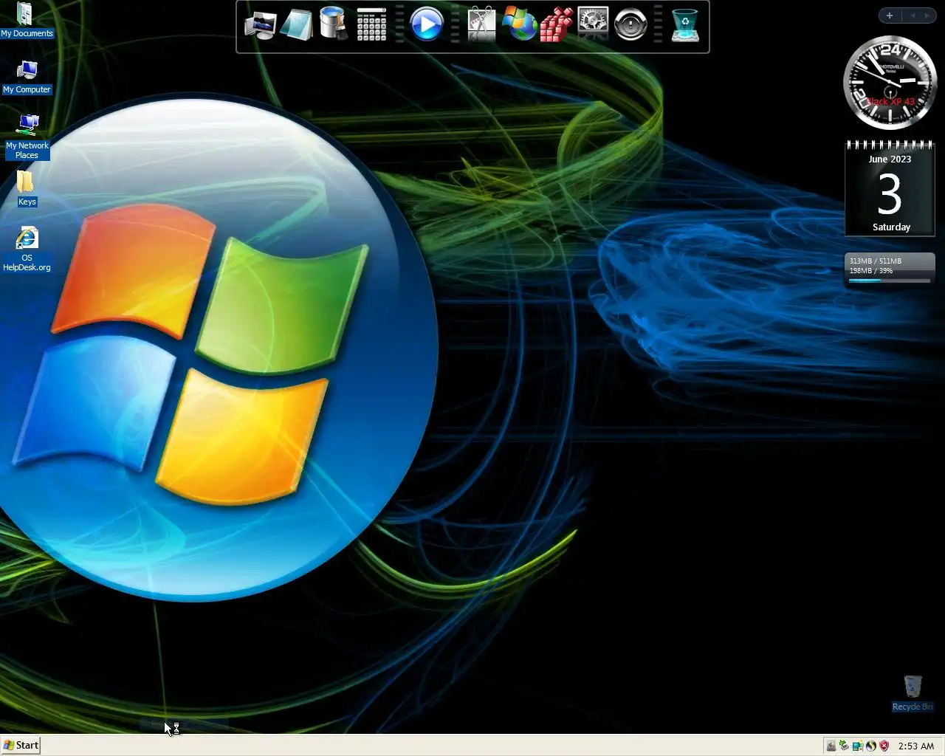Open the Notepad icon in dock
Image resolution: width=945 pixels, height=756 pixels.
coord(297,25)
